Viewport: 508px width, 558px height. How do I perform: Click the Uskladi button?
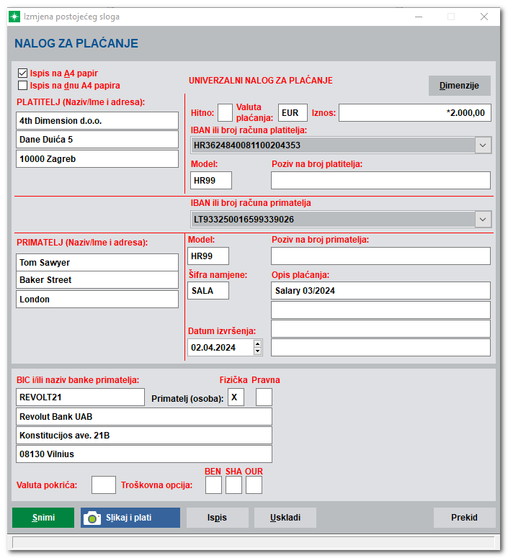pos(285,518)
